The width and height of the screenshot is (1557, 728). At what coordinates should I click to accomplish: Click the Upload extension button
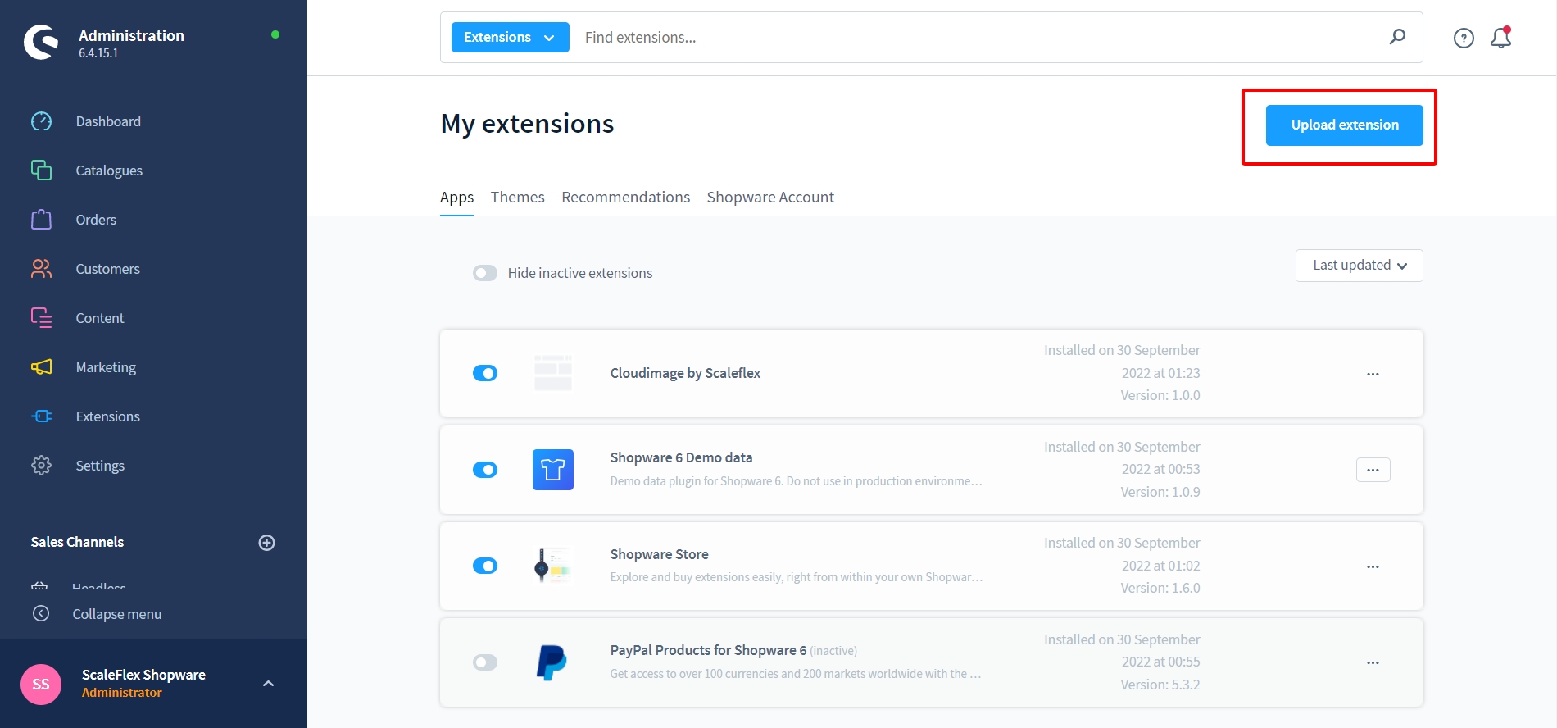(1344, 125)
